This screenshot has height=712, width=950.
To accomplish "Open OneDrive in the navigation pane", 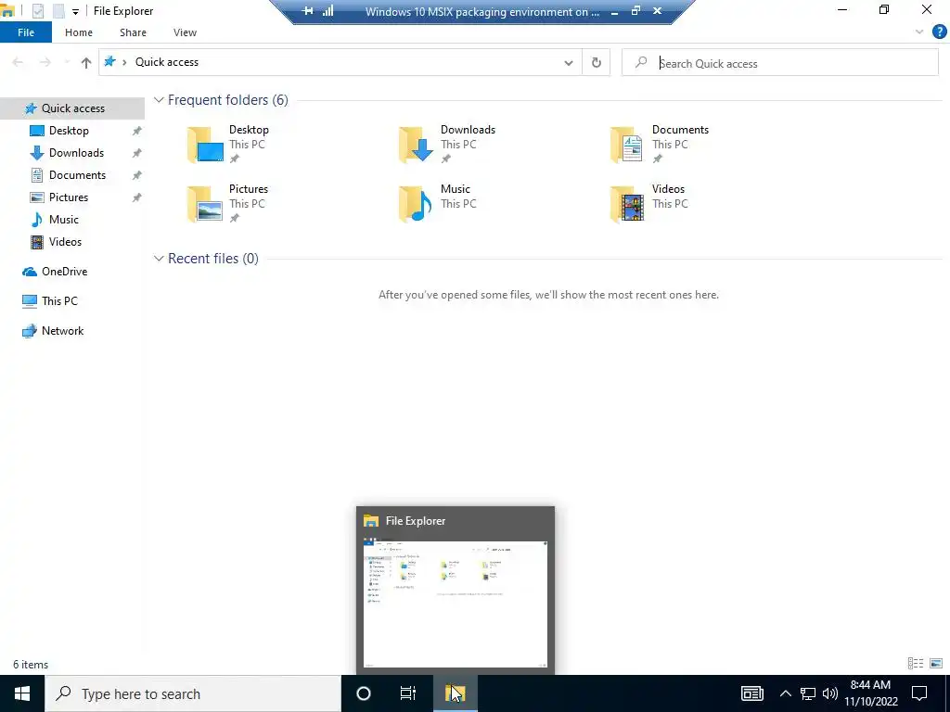I will (x=64, y=272).
